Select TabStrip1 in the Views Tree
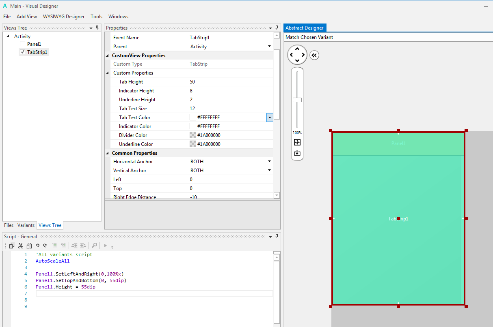493x327 pixels. 37,52
